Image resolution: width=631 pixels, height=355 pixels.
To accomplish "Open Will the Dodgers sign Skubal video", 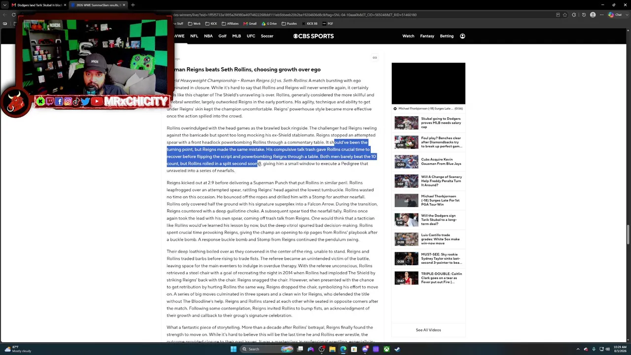I will click(x=428, y=219).
